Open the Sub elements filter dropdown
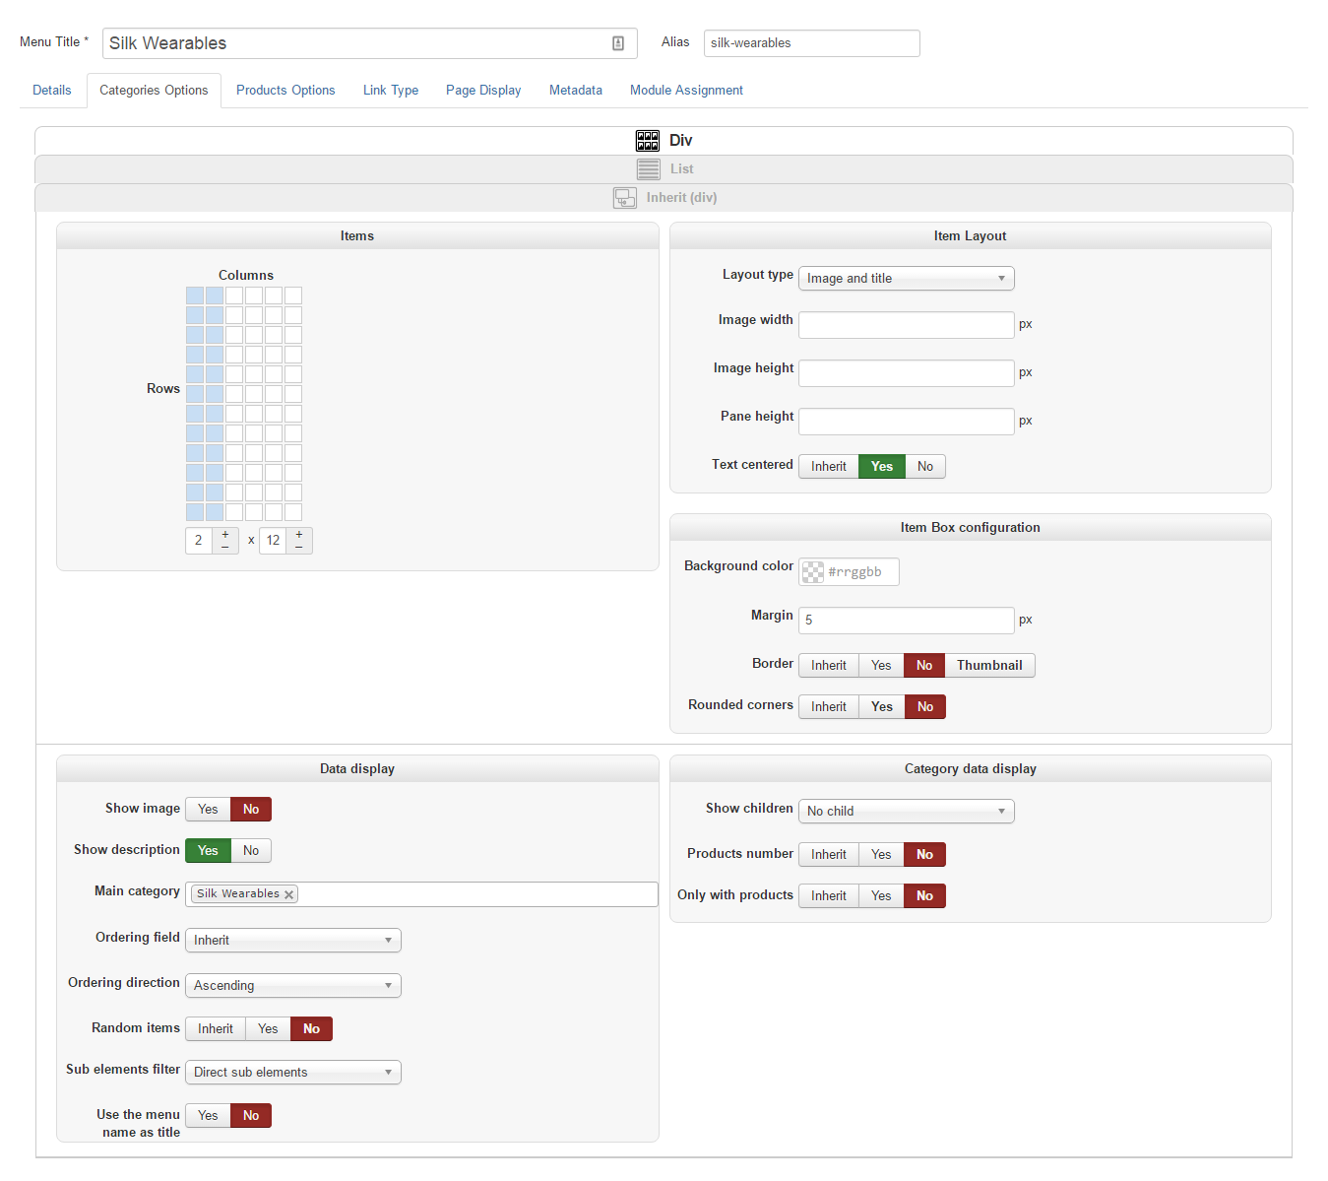 293,1073
